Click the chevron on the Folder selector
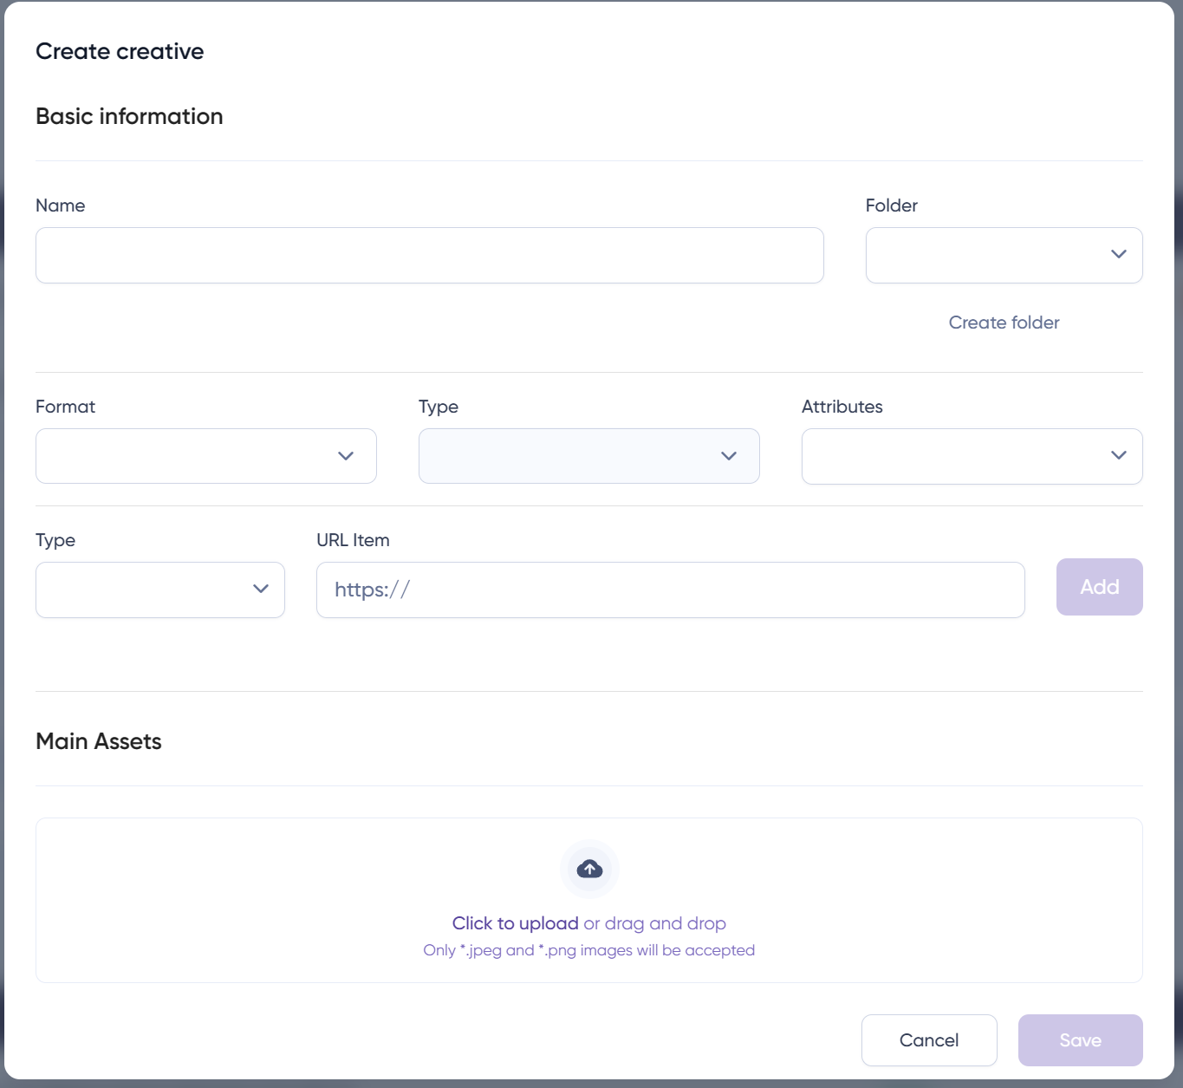 1118,254
